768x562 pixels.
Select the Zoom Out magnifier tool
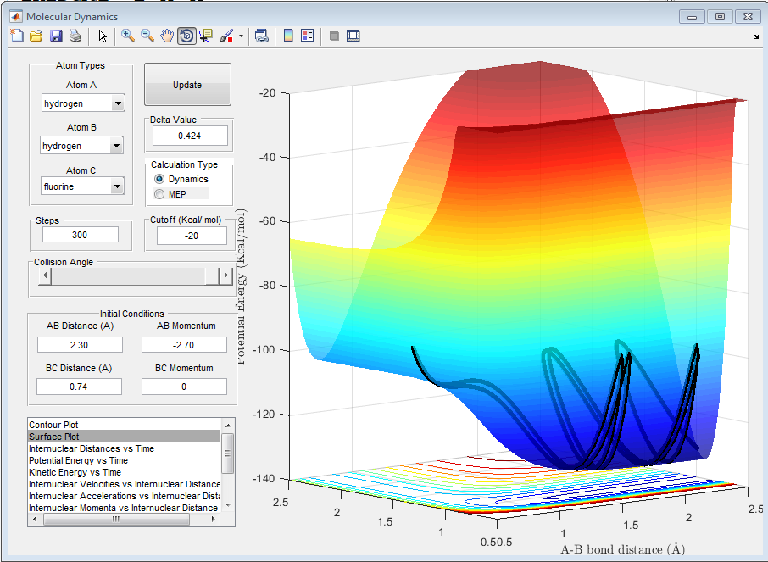(x=147, y=36)
